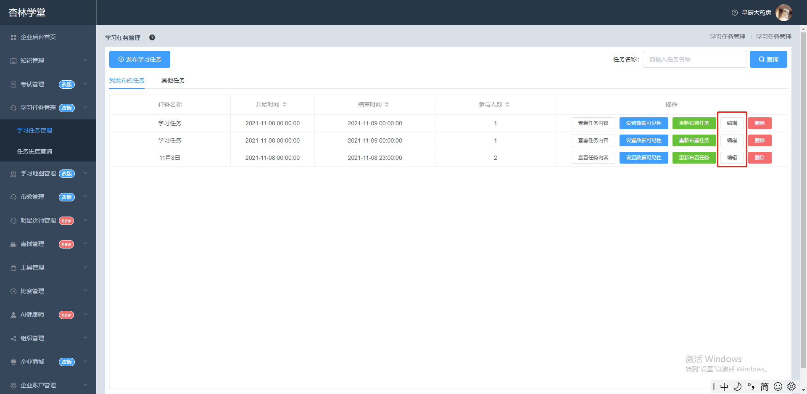
Task: Click the help icon next to 星辰大药房
Action: tap(735, 13)
